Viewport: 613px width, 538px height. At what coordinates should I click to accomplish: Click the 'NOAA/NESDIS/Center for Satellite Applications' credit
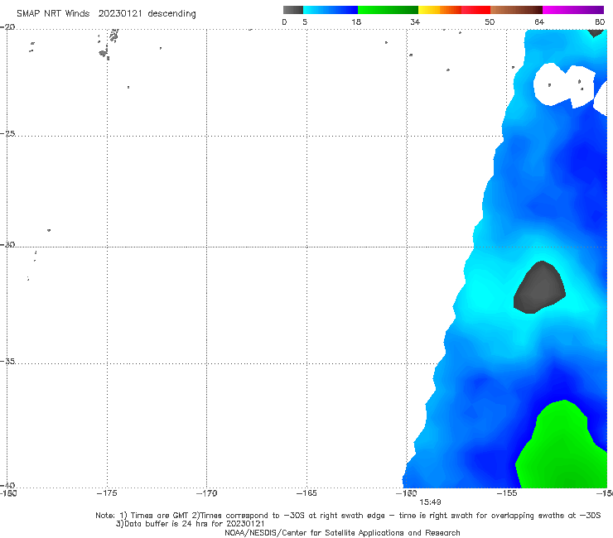click(x=342, y=532)
